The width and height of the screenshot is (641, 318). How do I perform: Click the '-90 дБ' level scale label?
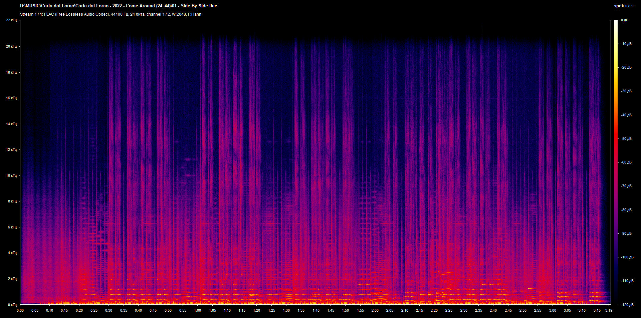pos(626,234)
